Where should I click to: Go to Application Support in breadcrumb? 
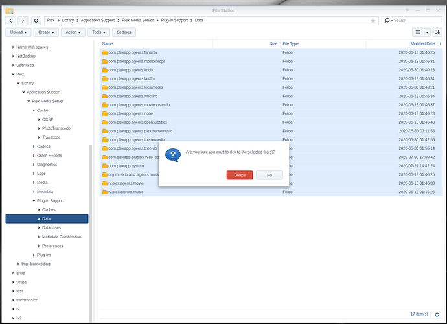point(98,20)
